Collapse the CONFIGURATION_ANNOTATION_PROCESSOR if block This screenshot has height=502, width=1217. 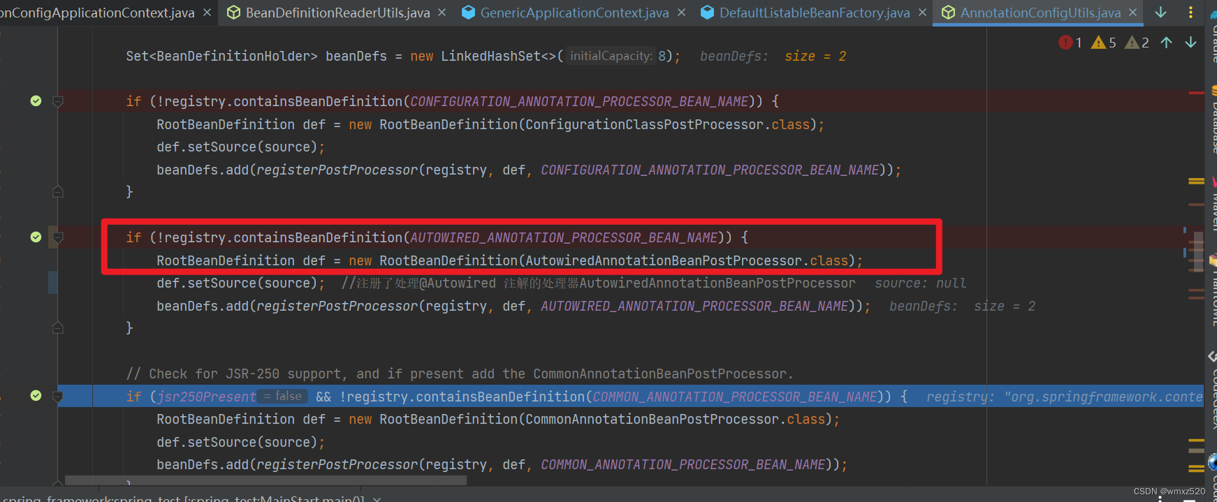(x=58, y=101)
